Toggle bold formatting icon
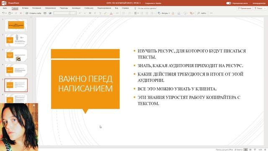Screen dimensions: 268x151 coord(90,13)
